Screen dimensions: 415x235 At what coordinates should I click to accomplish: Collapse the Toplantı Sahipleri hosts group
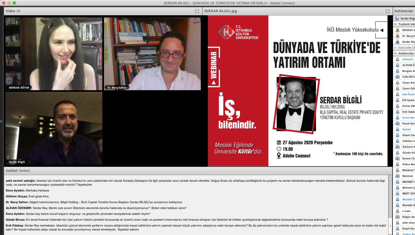(x=396, y=24)
